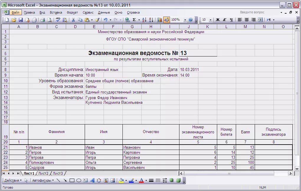301x191 pixels.
Task: Select column header G
Action: click(x=132, y=27)
